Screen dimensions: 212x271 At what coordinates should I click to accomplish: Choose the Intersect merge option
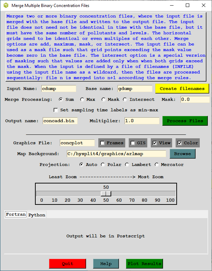(x=125, y=99)
